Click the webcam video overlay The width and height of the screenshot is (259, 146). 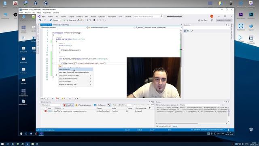tap(154, 77)
